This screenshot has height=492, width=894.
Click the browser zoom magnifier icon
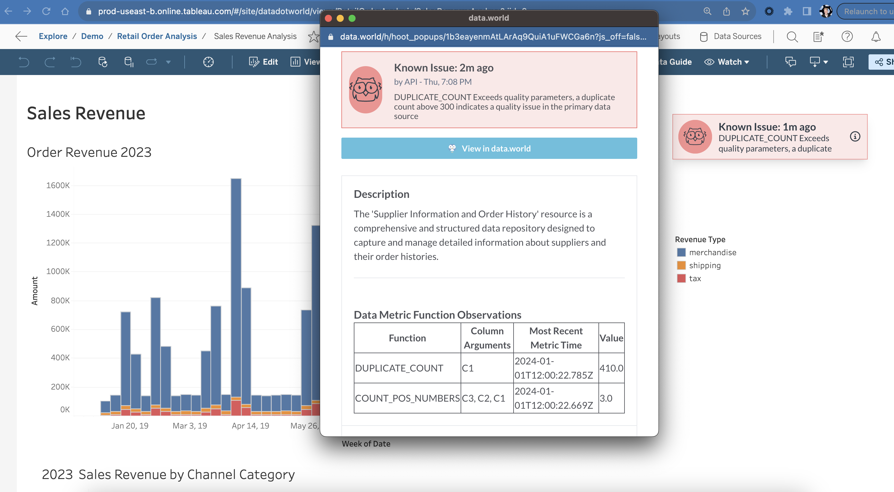(707, 12)
